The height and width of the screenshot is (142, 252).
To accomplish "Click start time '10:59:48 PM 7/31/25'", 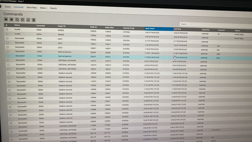I will click(x=151, y=93).
